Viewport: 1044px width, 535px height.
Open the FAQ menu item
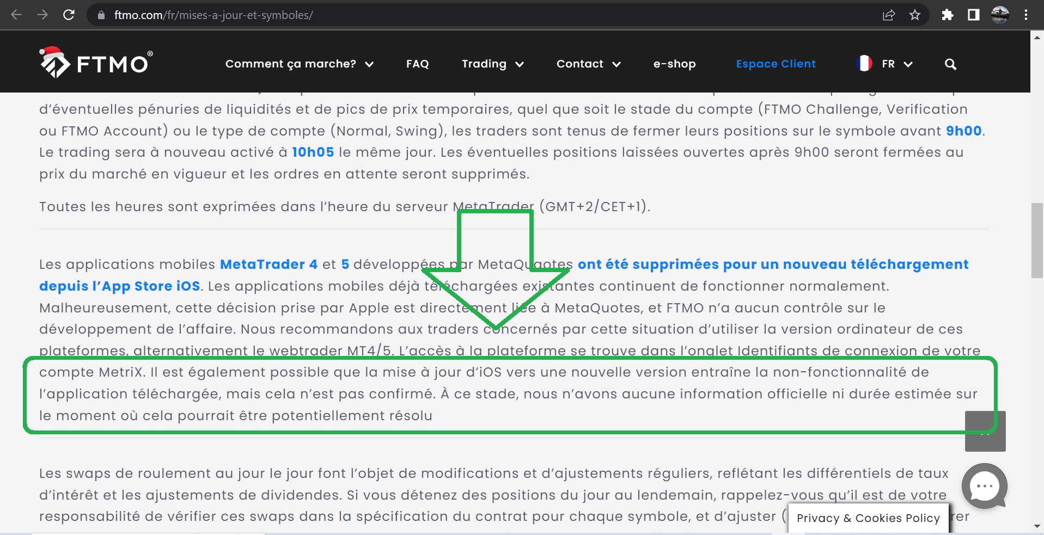click(x=418, y=64)
